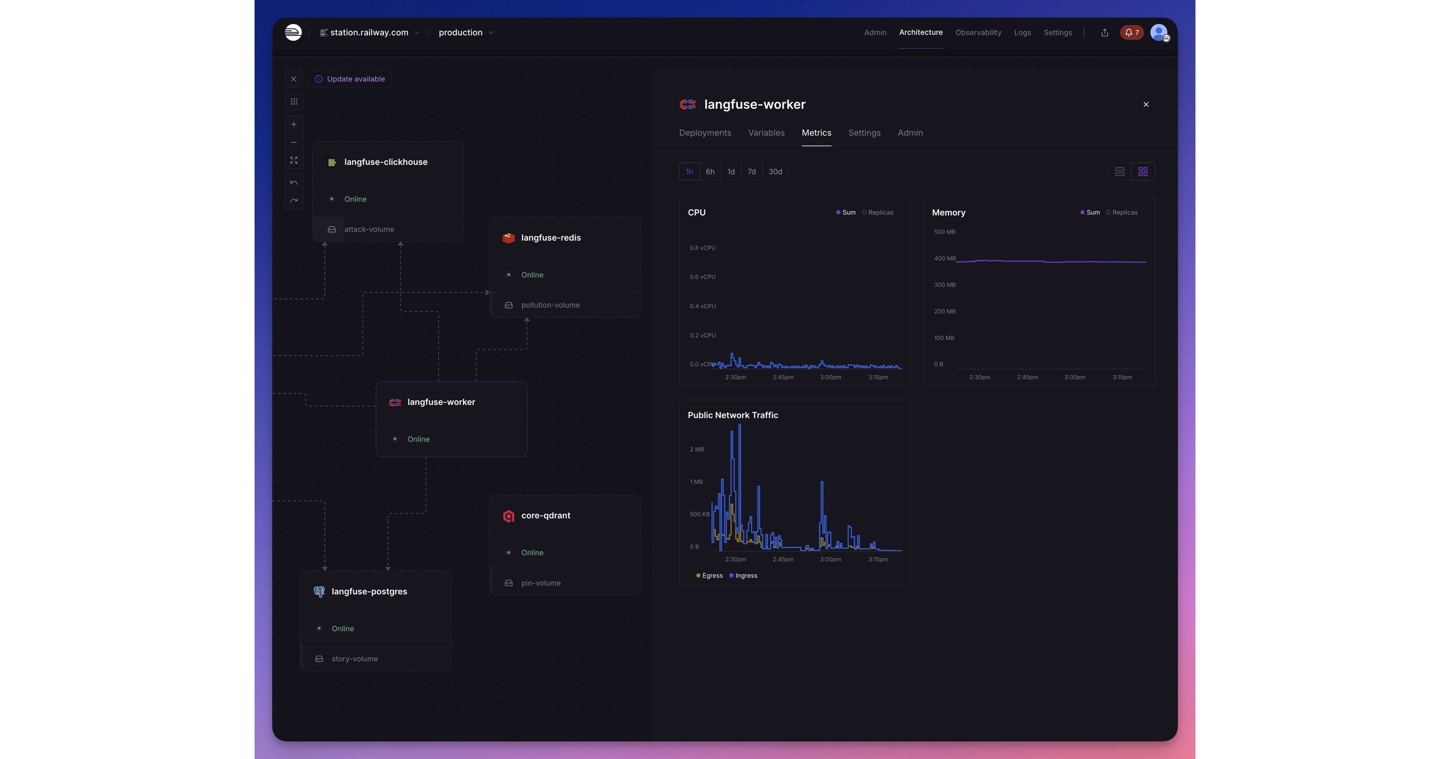The image size is (1450, 759).
Task: Click the langfuse-worker icon on canvas card
Action: tap(395, 402)
